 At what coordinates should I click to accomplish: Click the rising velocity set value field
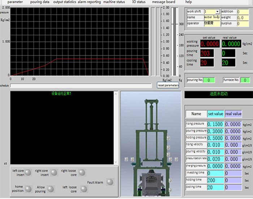point(215,145)
